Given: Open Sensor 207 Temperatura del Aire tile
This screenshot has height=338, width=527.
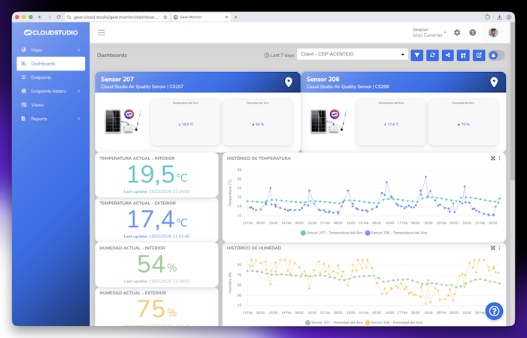Looking at the screenshot, I should coord(186,122).
